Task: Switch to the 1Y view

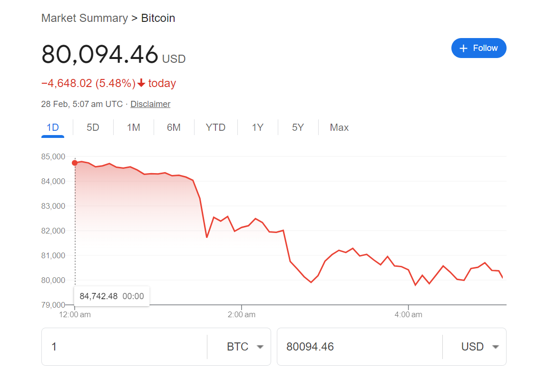Action: [257, 127]
